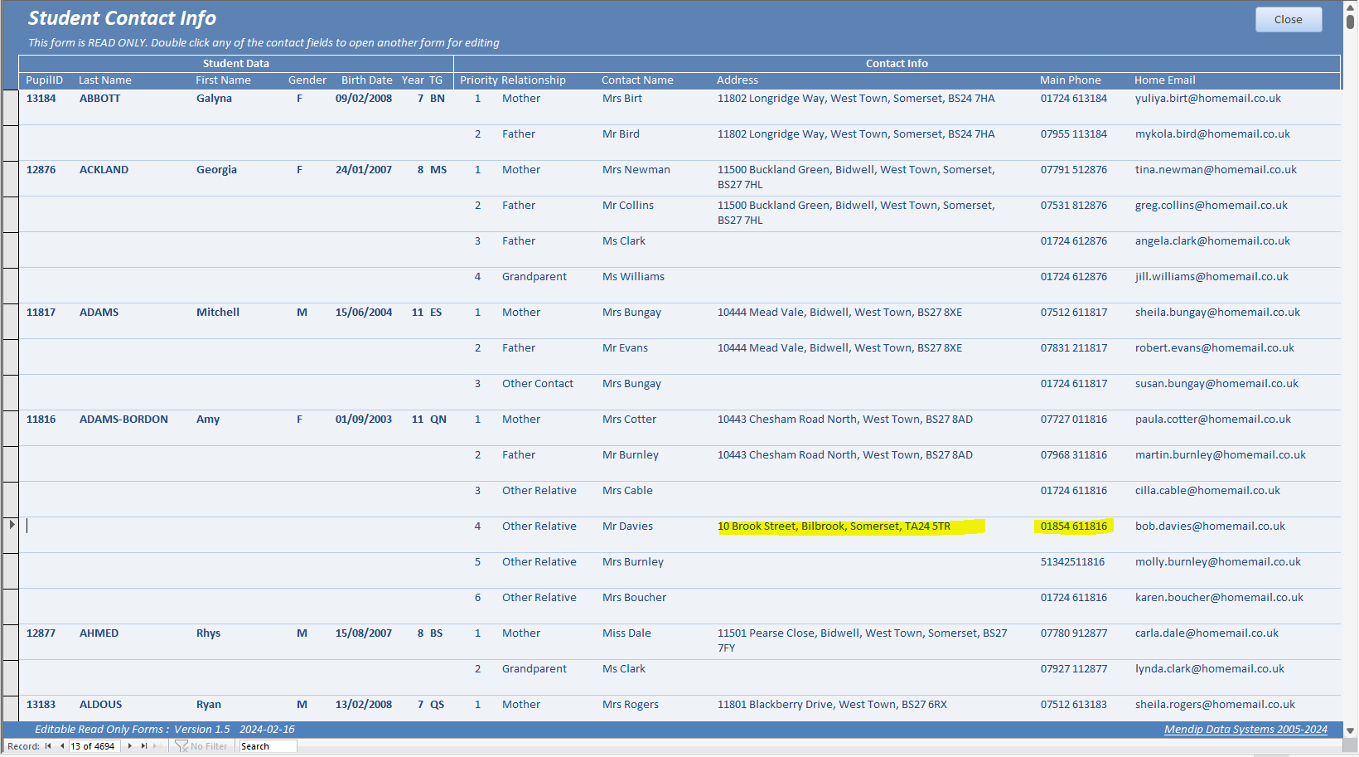Viewport: 1359px width, 757px height.
Task: Click contact name Mr Collins
Action: coord(628,206)
